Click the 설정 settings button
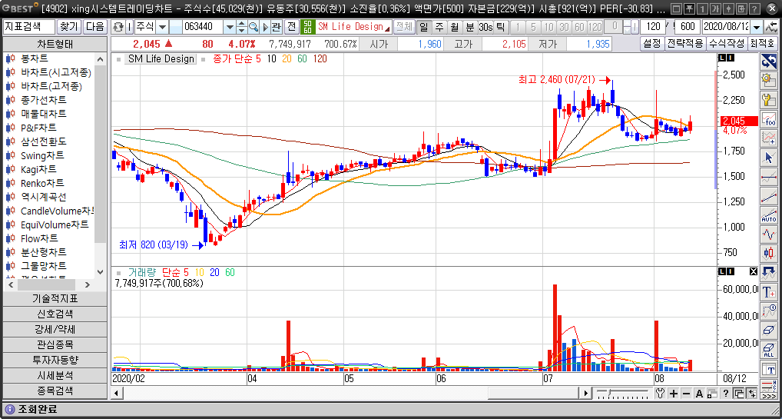Viewport: 782px width, 419px height. pyautogui.click(x=652, y=44)
